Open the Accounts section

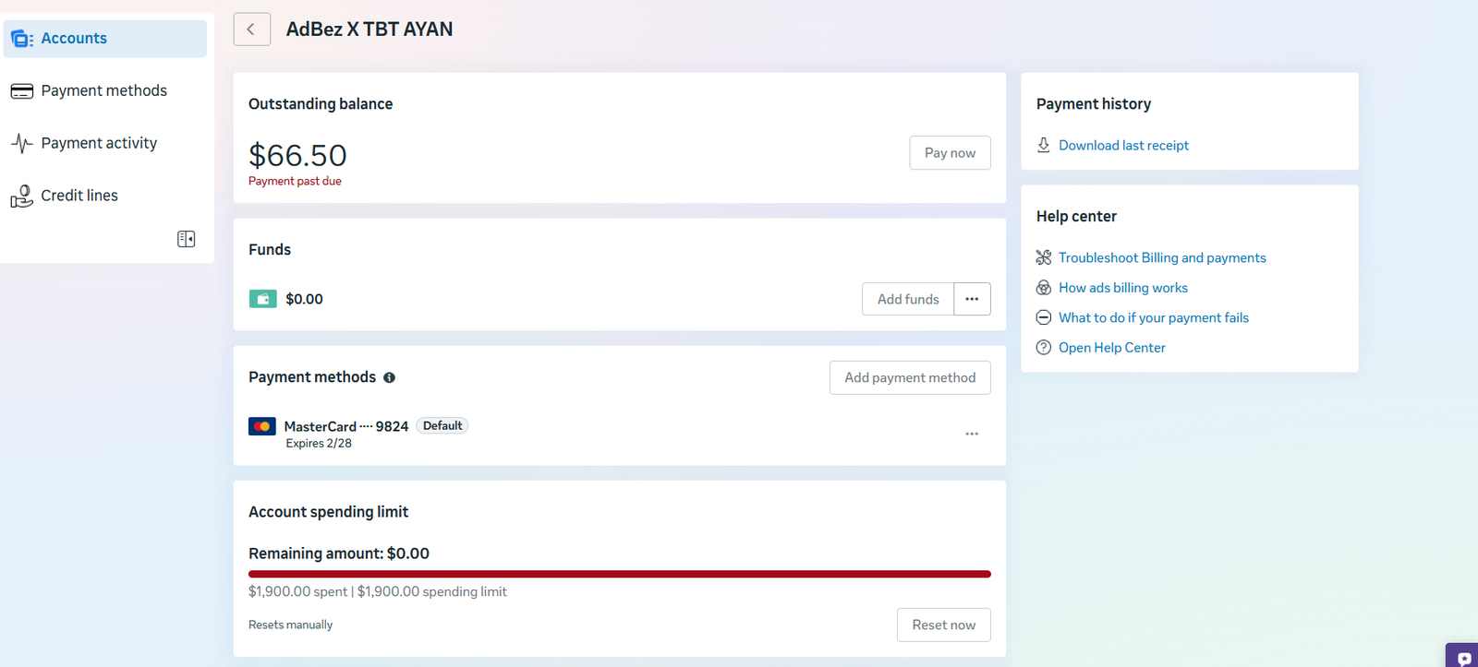click(105, 39)
